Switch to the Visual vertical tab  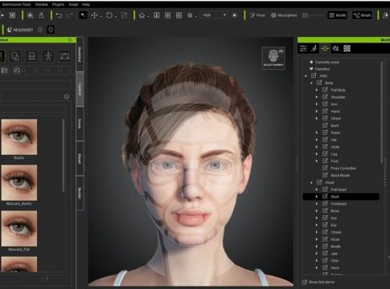tap(80, 158)
